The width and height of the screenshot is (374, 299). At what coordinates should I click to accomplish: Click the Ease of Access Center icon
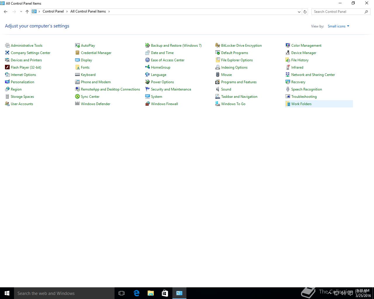tap(148, 60)
